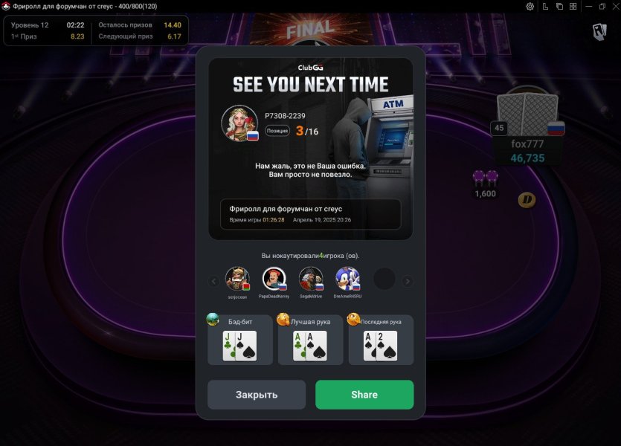Click the stacked windows cascade icon
This screenshot has width=621, height=446.
coord(559,7)
